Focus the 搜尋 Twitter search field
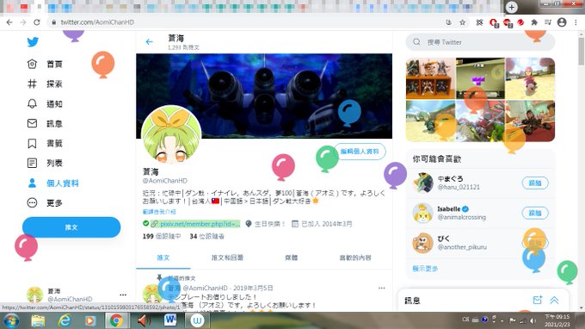The height and width of the screenshot is (329, 585). click(481, 42)
